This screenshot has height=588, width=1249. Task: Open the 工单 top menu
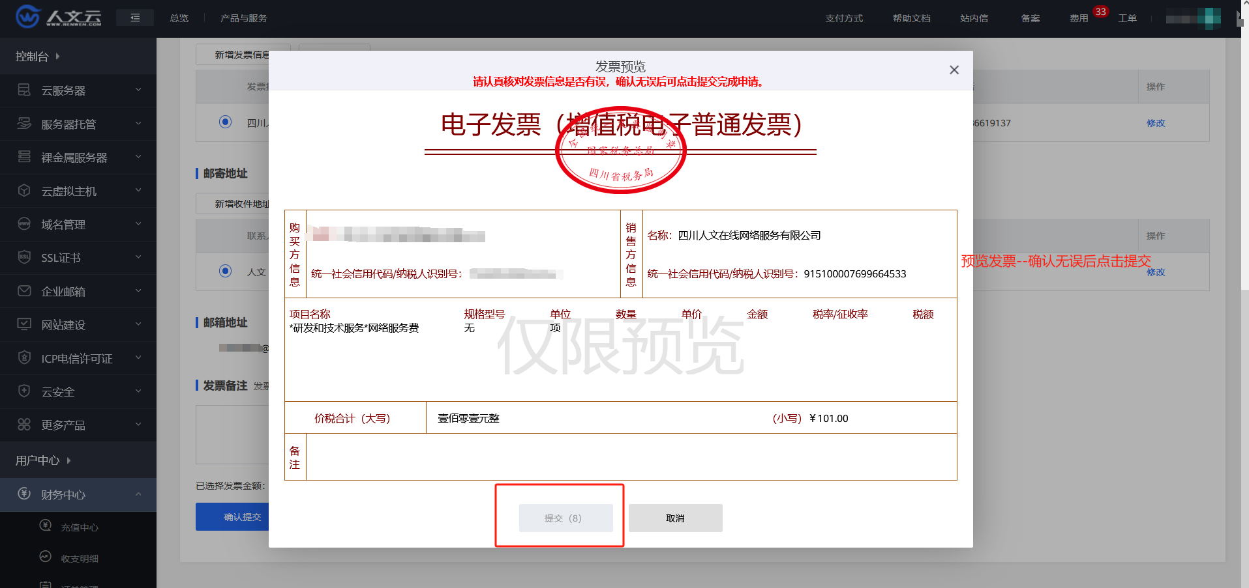(1128, 18)
